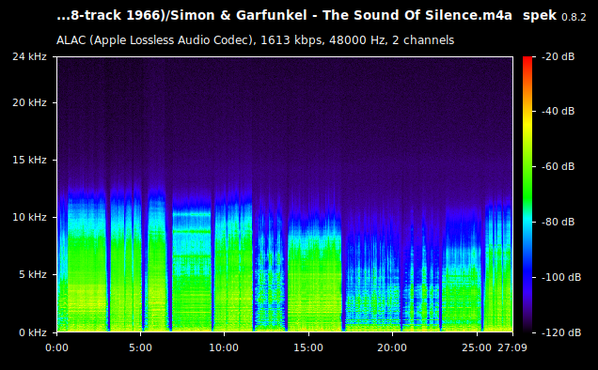Click the 0:00 time axis label
This screenshot has height=370, width=598.
pyautogui.click(x=56, y=347)
